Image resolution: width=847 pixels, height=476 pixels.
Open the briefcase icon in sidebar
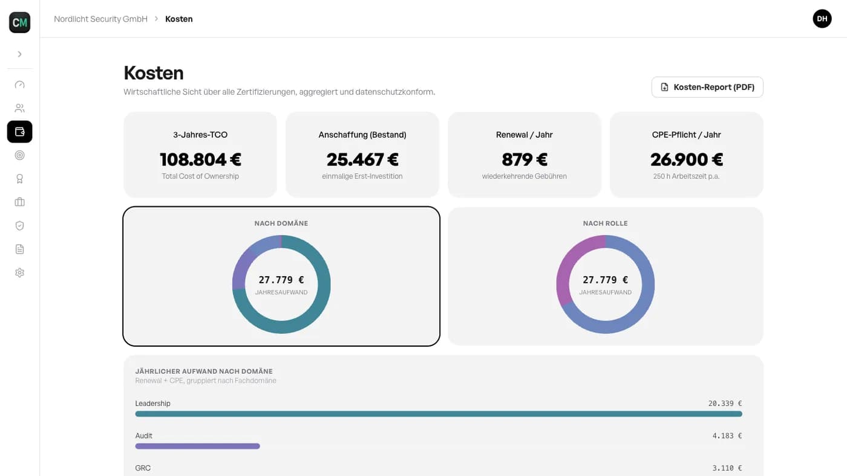click(x=19, y=202)
